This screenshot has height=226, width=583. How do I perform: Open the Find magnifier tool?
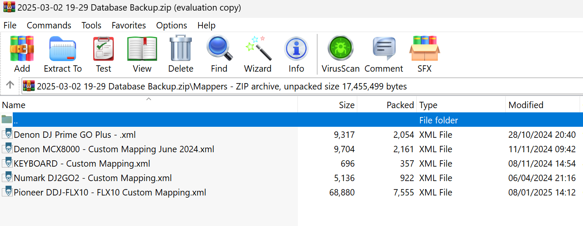[x=219, y=49]
